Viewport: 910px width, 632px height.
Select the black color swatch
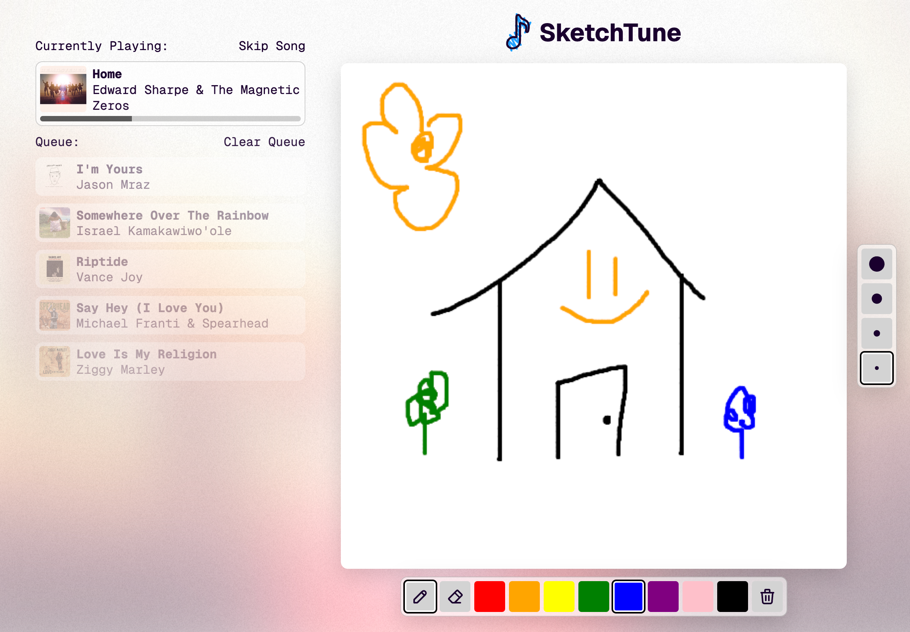pos(732,597)
